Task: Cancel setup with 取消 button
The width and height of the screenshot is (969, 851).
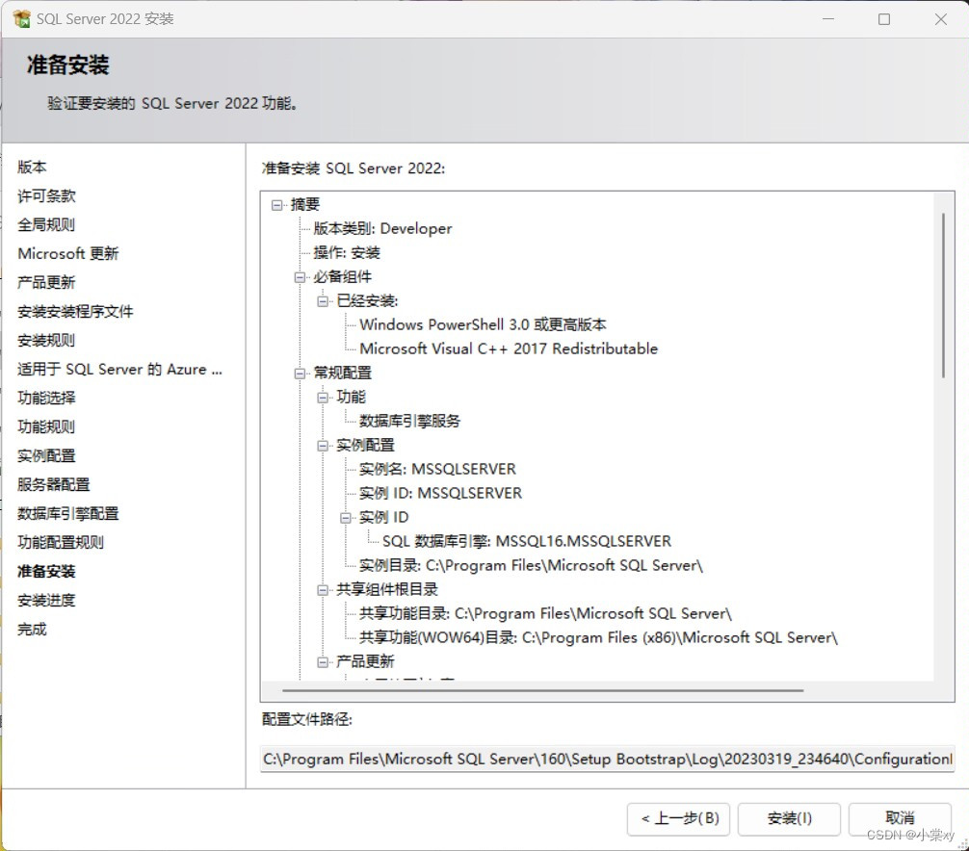Action: [900, 819]
